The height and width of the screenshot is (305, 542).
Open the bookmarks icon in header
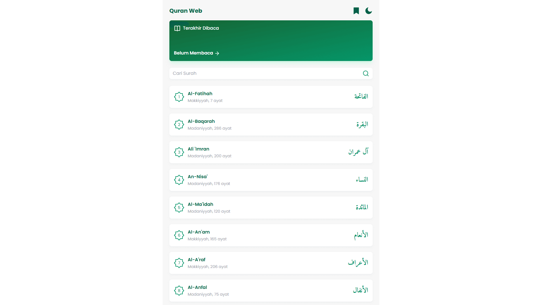(x=356, y=11)
